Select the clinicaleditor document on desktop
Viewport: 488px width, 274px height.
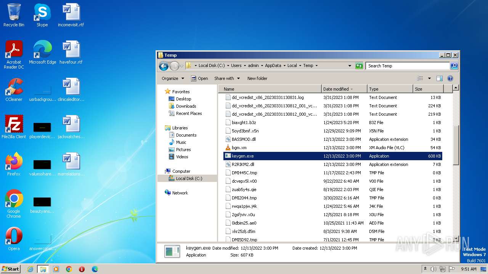(x=71, y=89)
